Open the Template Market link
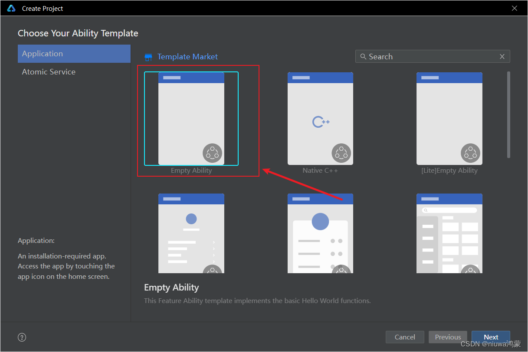This screenshot has height=352, width=528. click(187, 57)
